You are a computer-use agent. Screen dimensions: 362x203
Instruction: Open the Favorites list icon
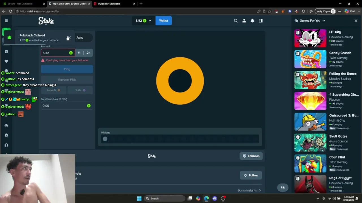[311, 11]
